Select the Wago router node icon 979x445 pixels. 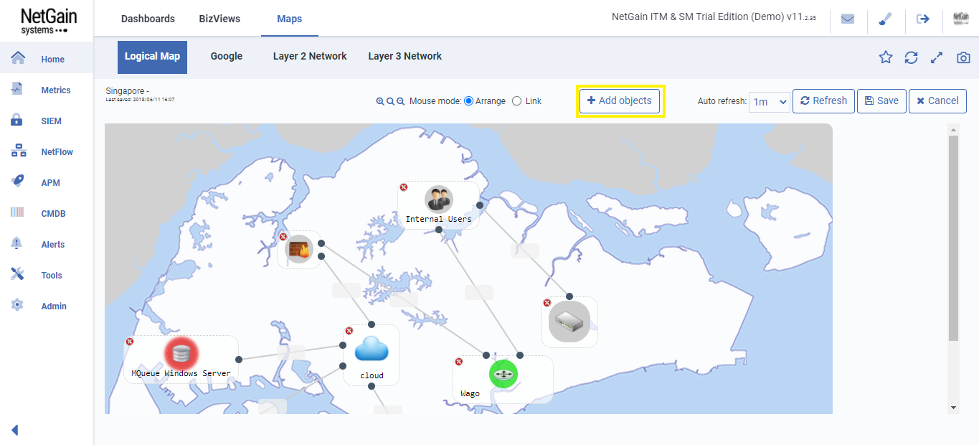point(503,374)
